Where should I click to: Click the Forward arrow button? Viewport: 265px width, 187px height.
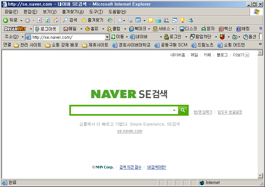(27, 21)
